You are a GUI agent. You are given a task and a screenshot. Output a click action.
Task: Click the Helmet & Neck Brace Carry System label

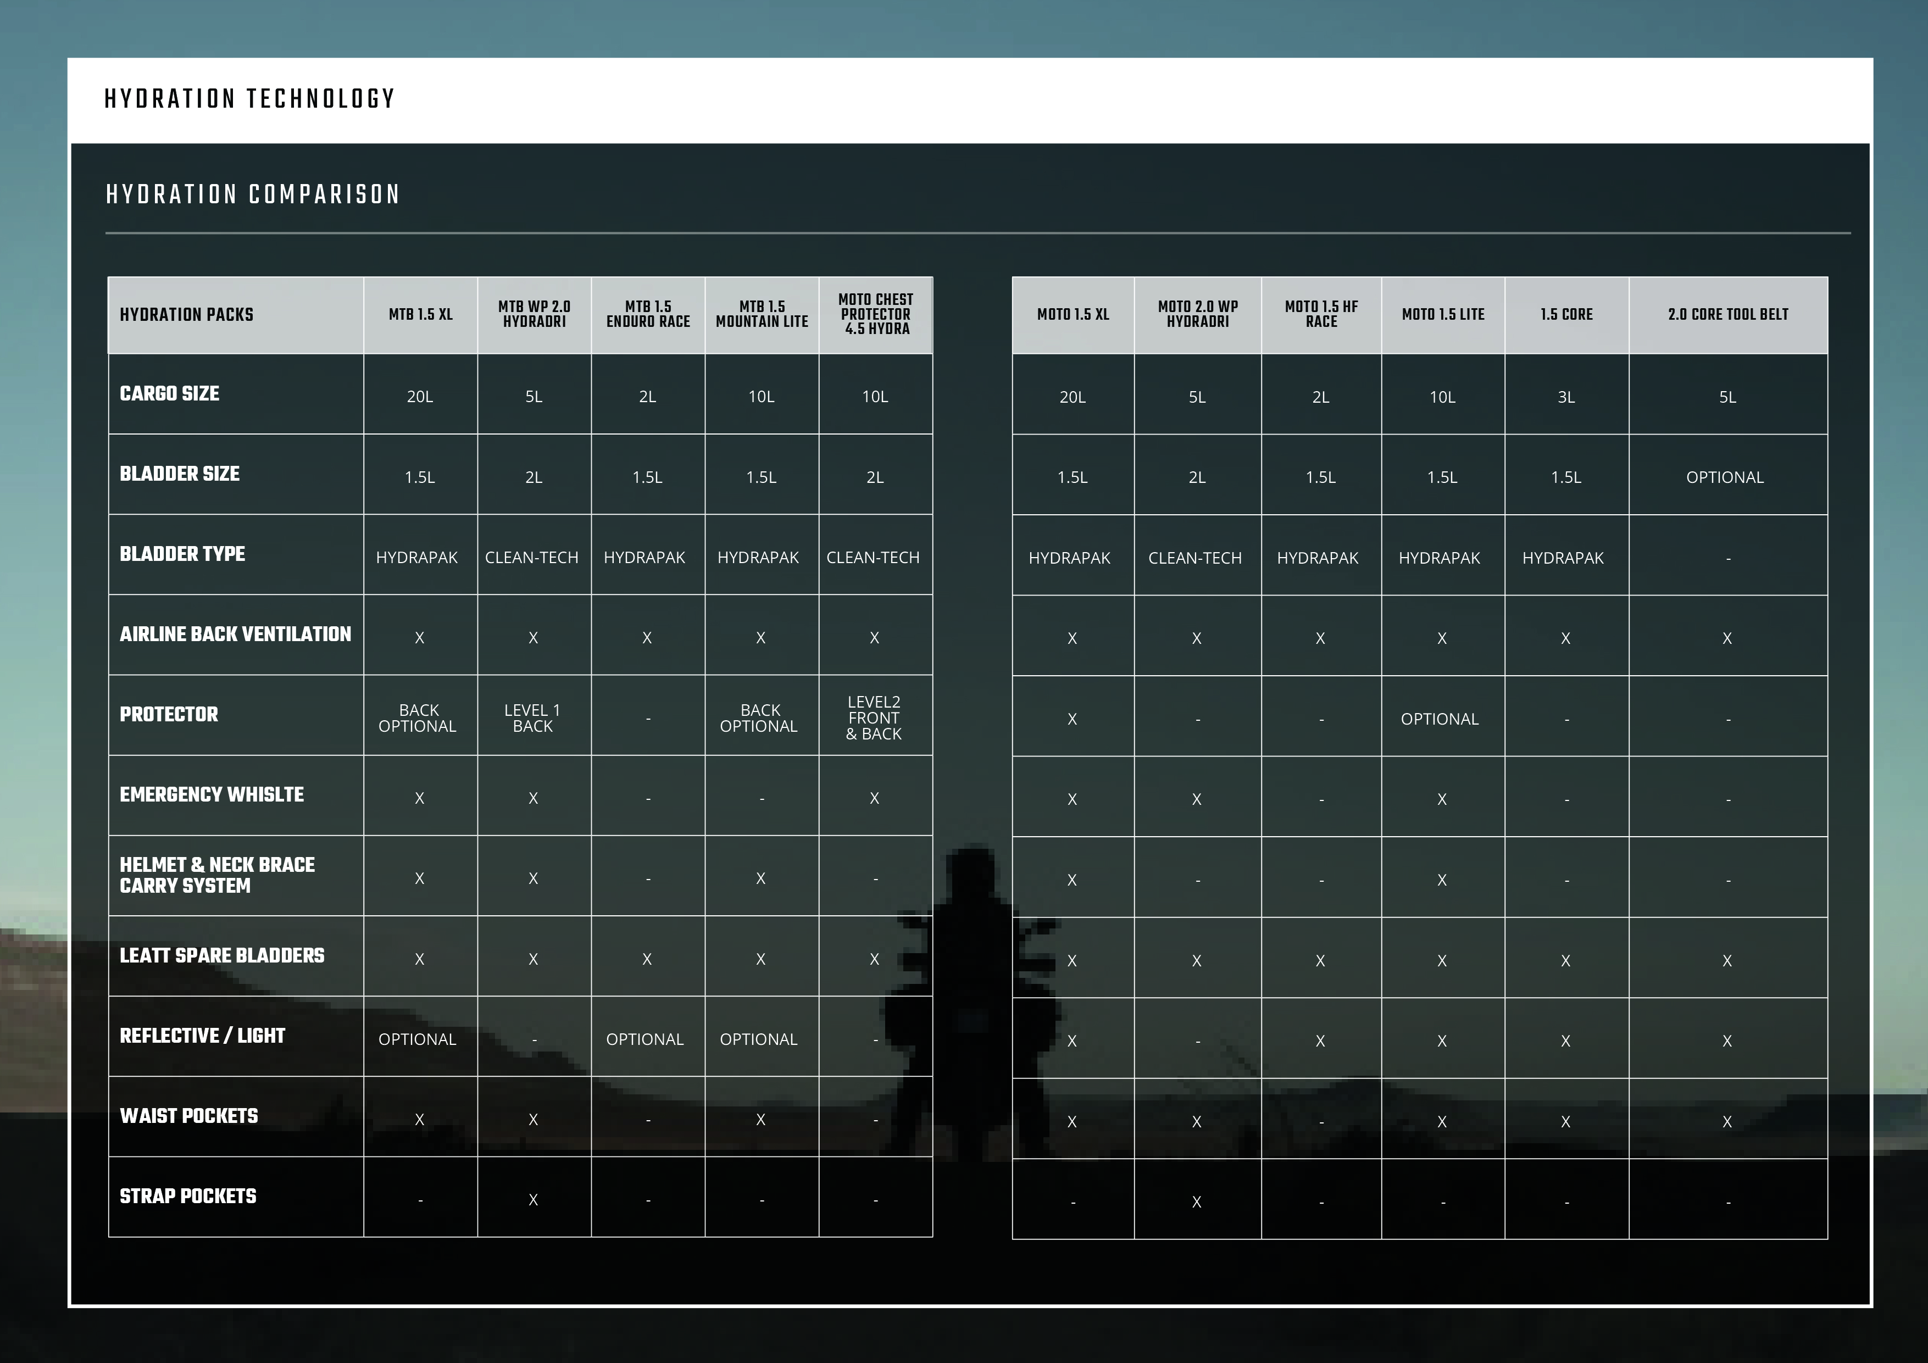click(x=216, y=875)
